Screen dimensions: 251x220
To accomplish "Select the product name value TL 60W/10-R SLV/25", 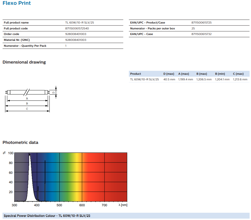I will pos(80,23).
